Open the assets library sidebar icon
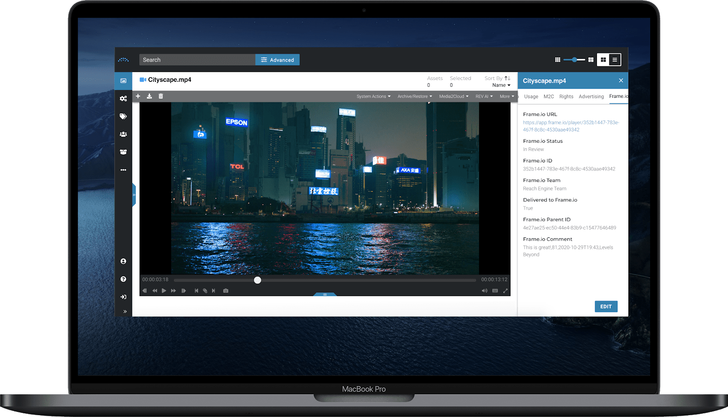Screen dimensions: 728x417 123,80
